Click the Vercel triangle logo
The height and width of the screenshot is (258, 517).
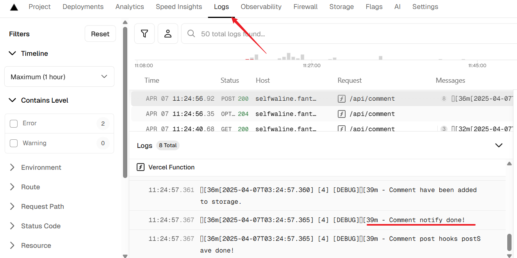point(14,7)
